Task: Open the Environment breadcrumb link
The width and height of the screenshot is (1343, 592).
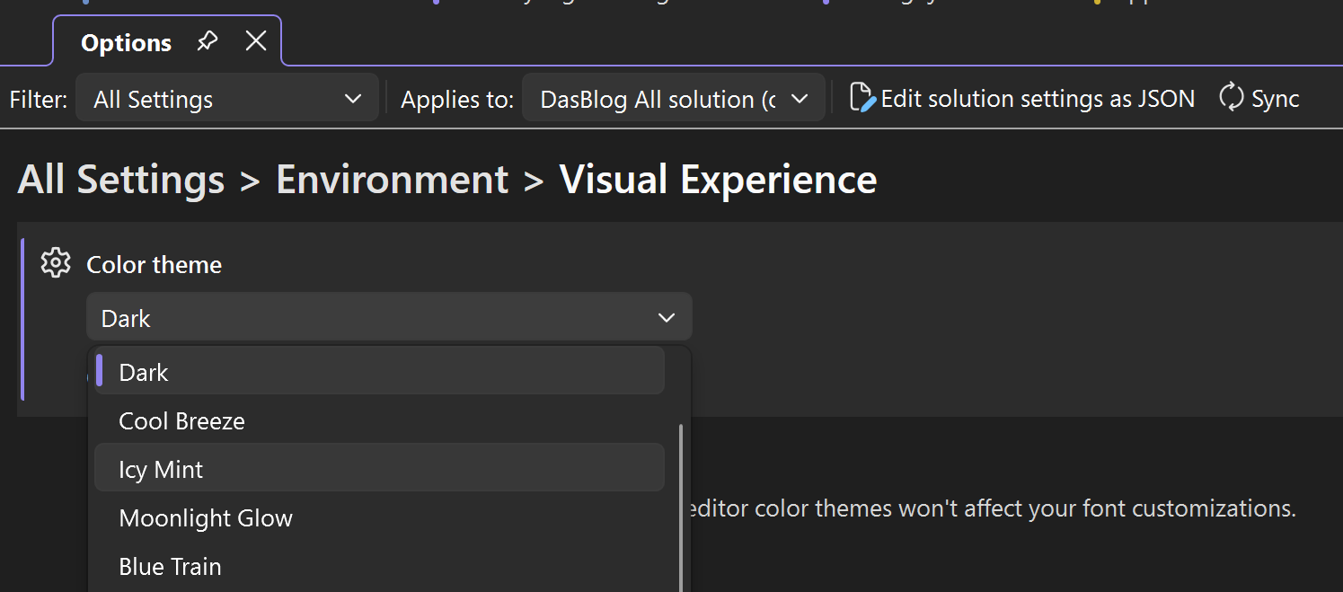Action: [x=392, y=179]
